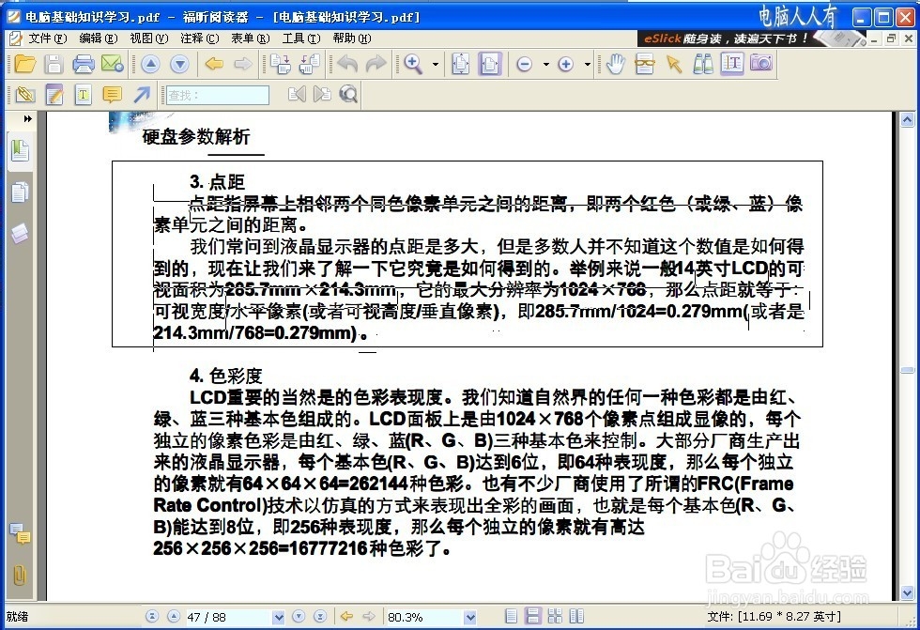The width and height of the screenshot is (920, 630).
Task: Select the Text selection tool
Action: 734,64
